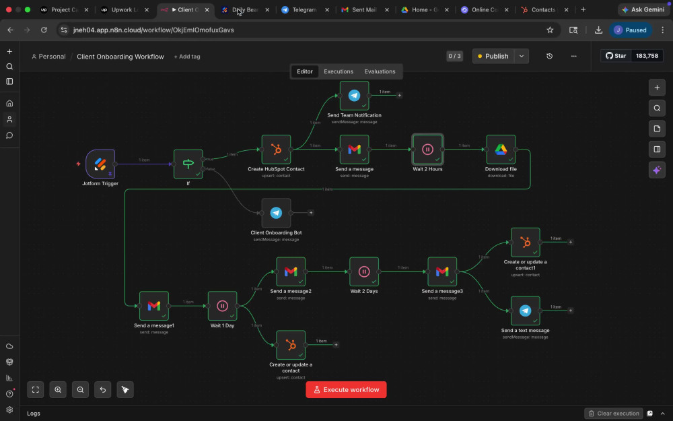Click the browser address bar URL
Screen dimensions: 673x421
click(x=153, y=30)
